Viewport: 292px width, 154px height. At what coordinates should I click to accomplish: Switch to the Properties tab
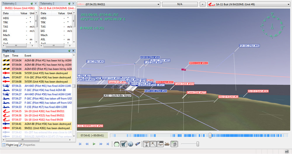click(x=27, y=145)
